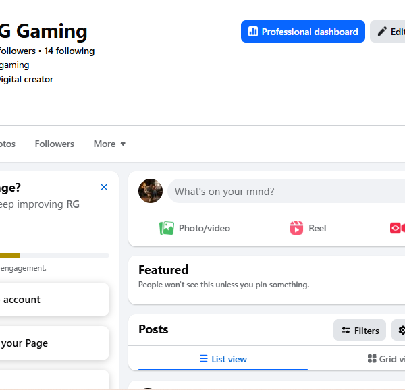Dismiss the page improvement card
Viewport: 405px width, 390px height.
click(104, 187)
